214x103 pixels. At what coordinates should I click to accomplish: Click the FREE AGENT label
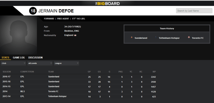tap(63, 19)
